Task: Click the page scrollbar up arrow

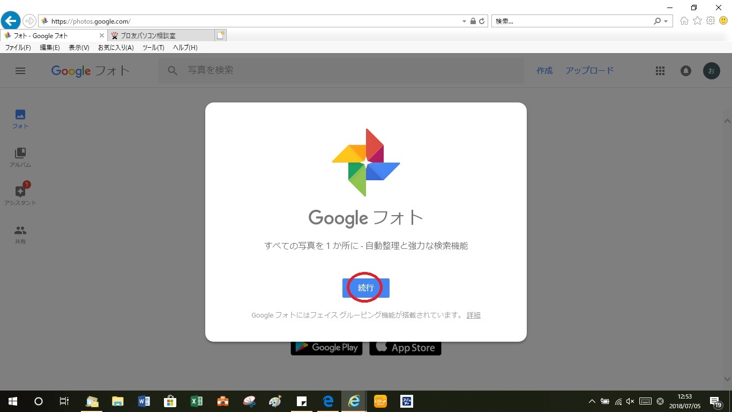Action: 727,121
